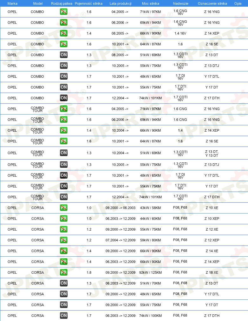The width and height of the screenshot is (248, 321).
Task: Click the Marka column header
Action: [12, 3]
